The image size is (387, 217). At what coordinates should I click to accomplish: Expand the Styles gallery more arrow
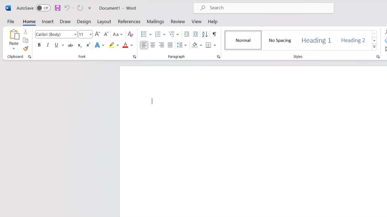click(374, 47)
